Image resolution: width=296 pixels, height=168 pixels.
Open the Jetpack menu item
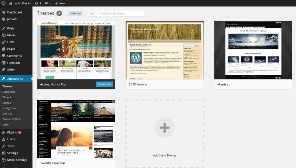pyautogui.click(x=12, y=19)
